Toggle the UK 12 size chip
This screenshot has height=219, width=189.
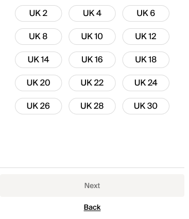[x=146, y=37]
